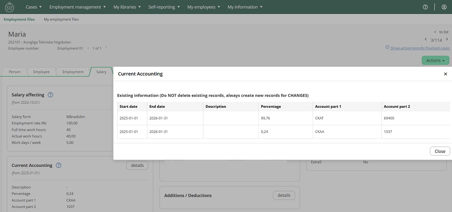Click Current Accounting help icon
The width and height of the screenshot is (452, 212).
point(58,166)
